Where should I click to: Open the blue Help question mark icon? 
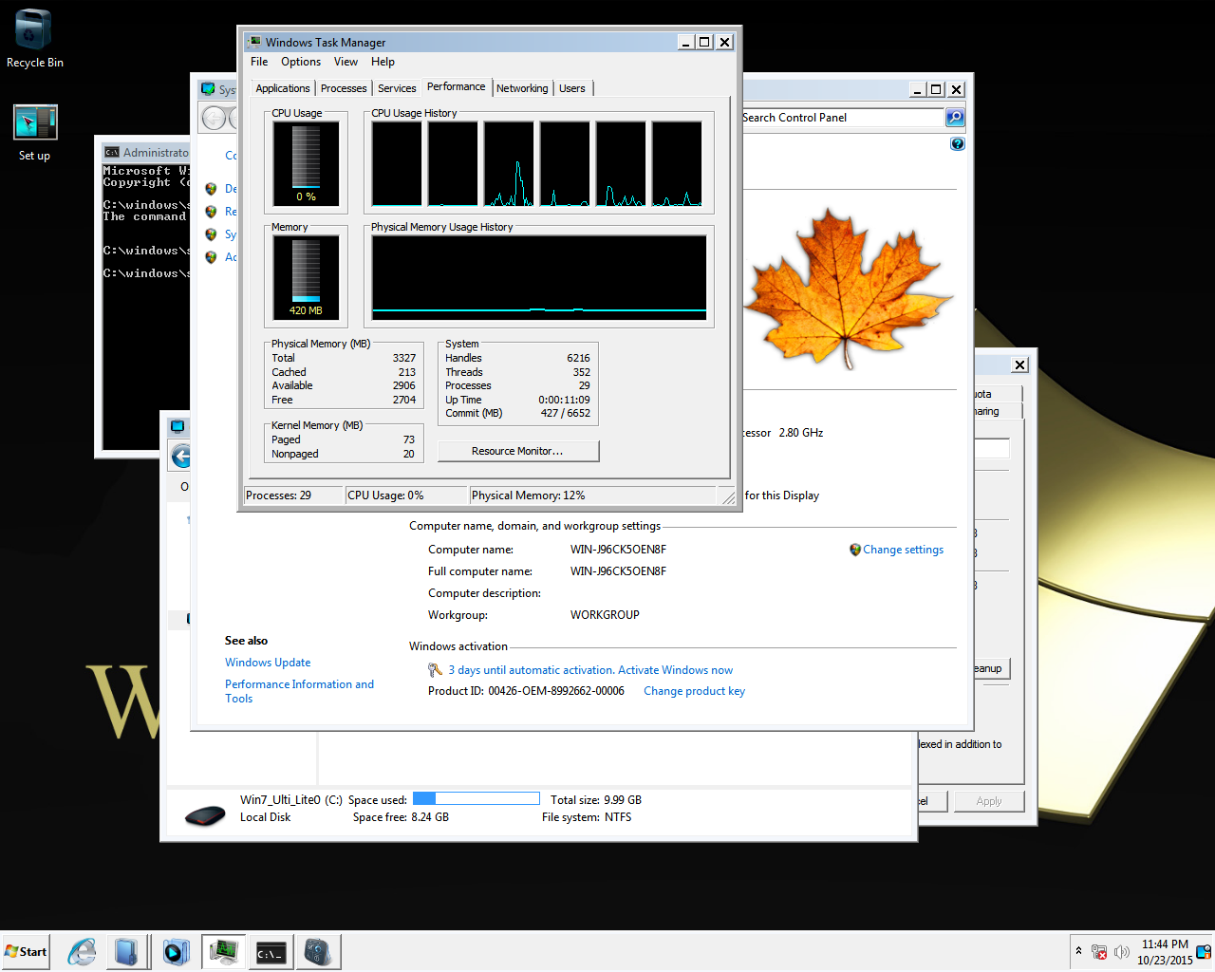point(957,144)
